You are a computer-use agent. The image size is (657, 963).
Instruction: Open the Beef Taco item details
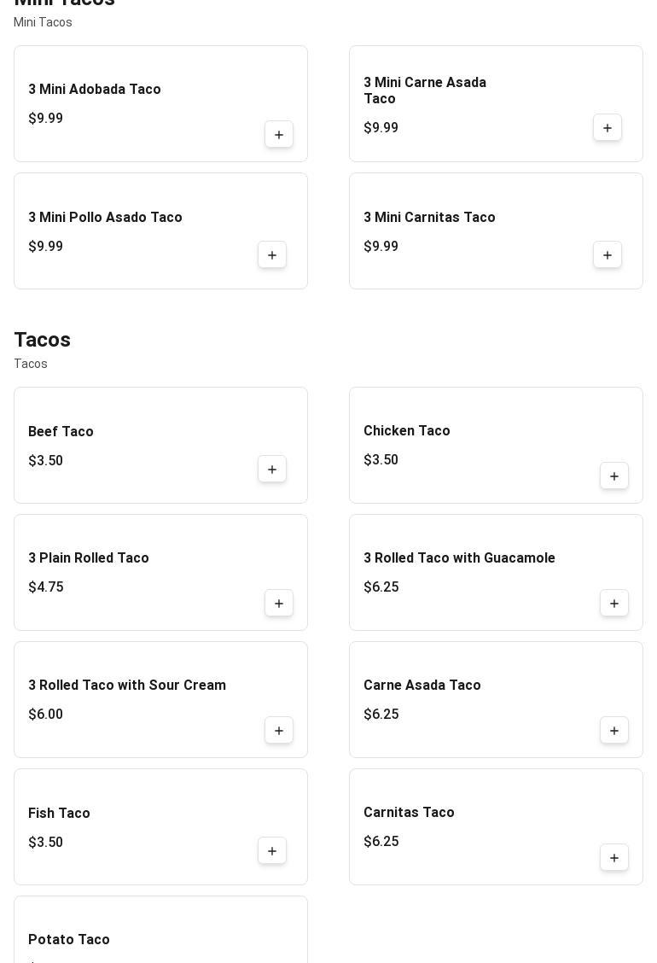point(61,432)
